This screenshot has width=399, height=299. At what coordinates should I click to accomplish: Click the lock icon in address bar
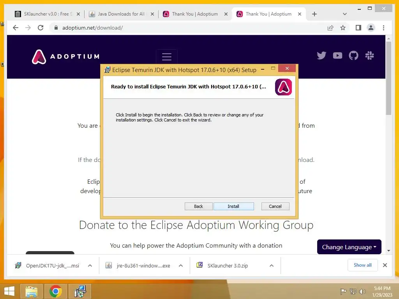(x=56, y=28)
